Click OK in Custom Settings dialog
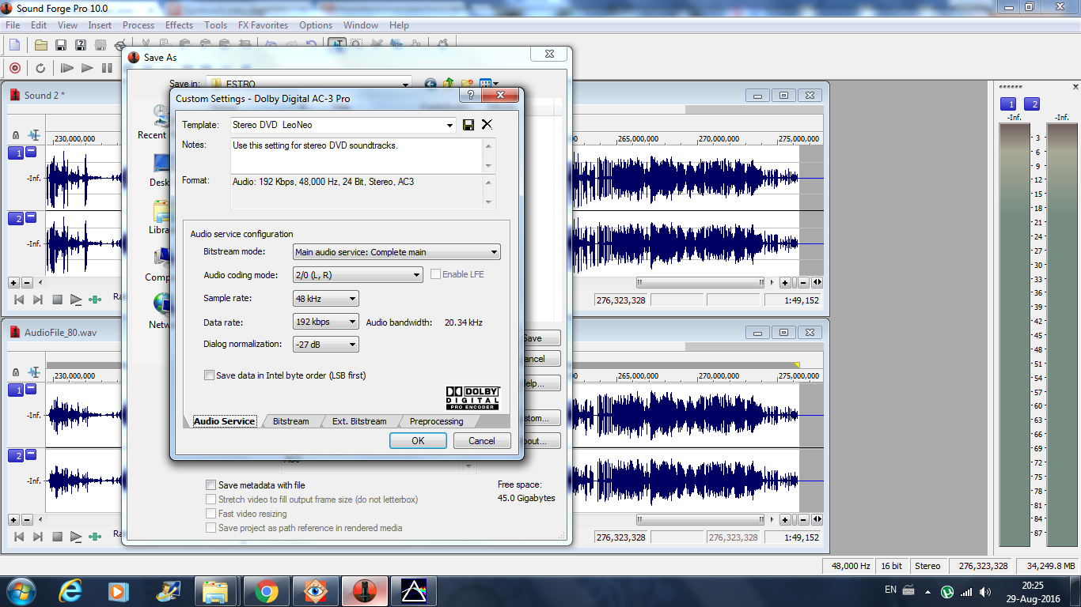The height and width of the screenshot is (607, 1081). coord(418,441)
